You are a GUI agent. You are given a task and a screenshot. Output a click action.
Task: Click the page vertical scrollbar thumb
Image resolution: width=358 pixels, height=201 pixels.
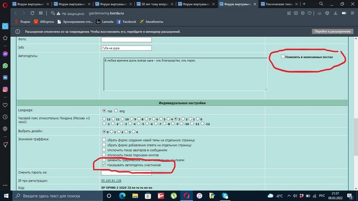pos(356,137)
